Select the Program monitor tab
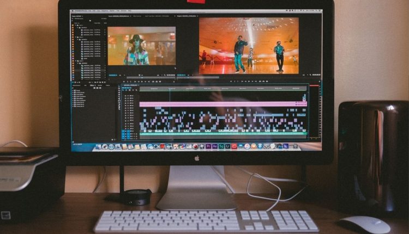 point(187,16)
